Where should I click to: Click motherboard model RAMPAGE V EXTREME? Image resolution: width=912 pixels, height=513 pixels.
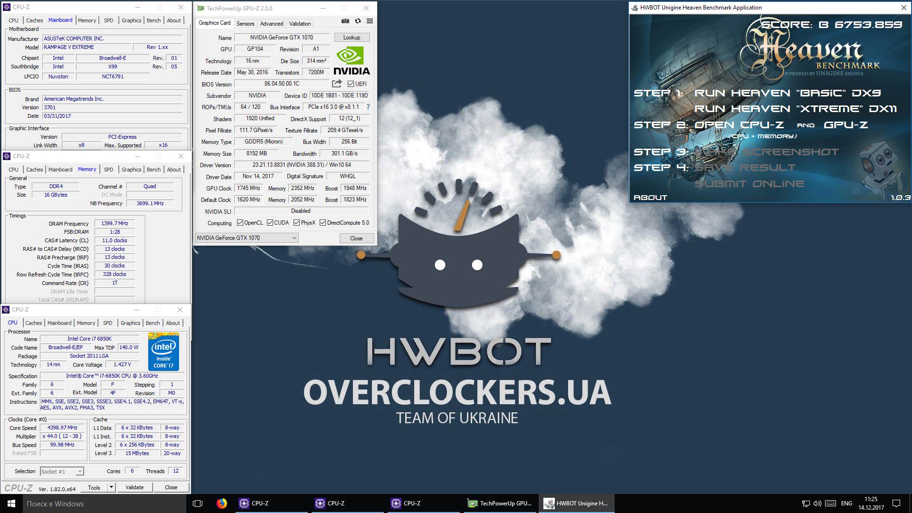86,47
